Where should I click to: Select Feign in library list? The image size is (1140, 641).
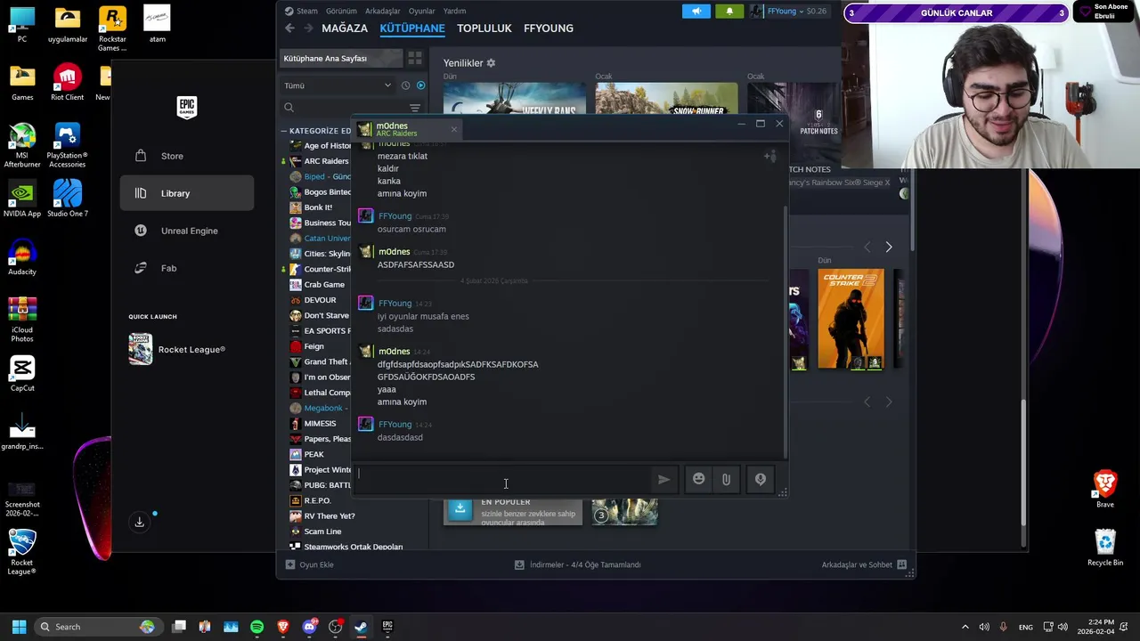pos(313,346)
